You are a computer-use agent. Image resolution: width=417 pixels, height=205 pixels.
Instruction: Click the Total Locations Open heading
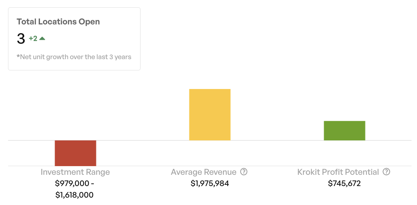coord(58,22)
